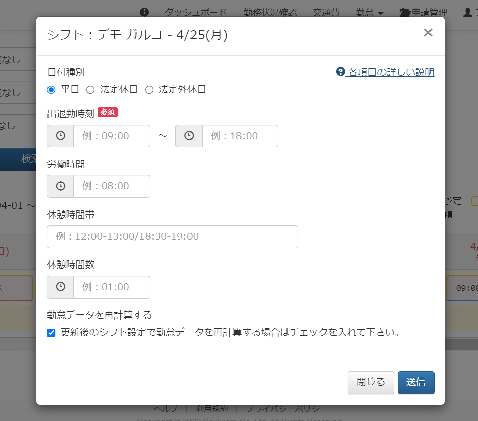Click the 出退勤時刻 label
478x421 pixels.
[x=70, y=114]
